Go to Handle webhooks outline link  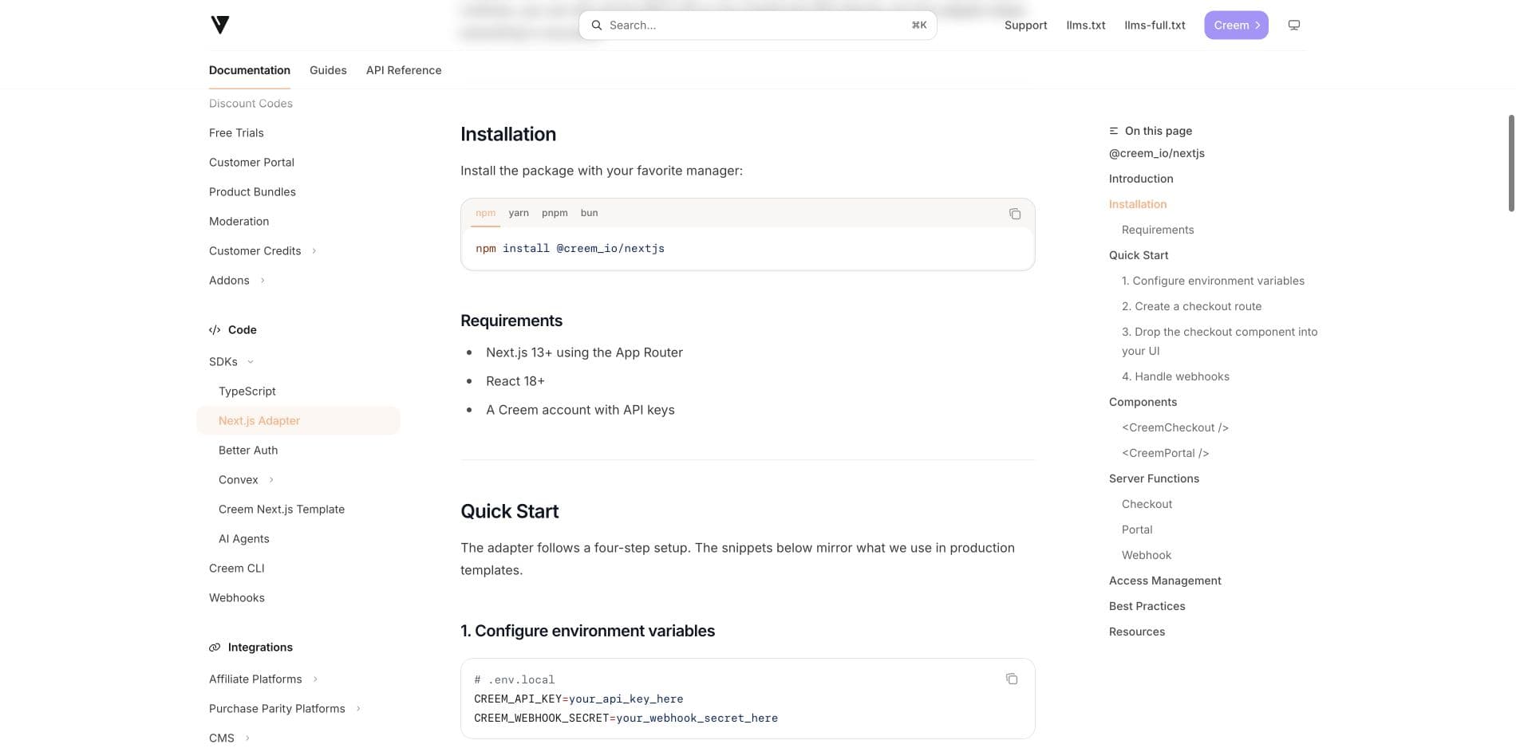[x=1175, y=376]
